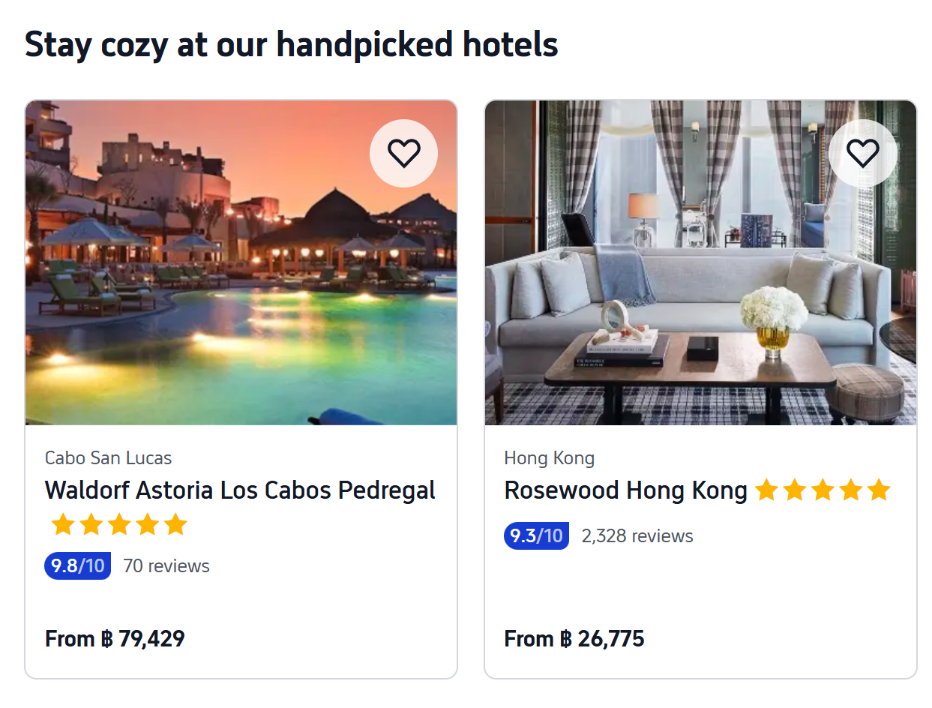Click the Rosewood Hong Kong hotel title

(625, 490)
